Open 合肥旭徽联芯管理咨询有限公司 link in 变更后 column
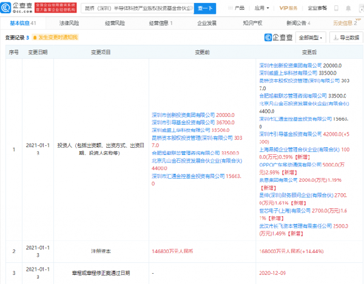Viewport: 364px width, 284px height. 293,96
